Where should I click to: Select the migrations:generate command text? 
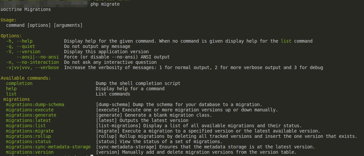(x=31, y=115)
